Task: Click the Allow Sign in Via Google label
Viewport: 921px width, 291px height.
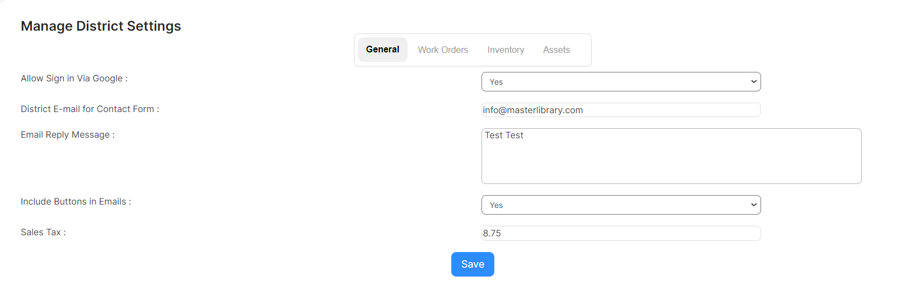Action: (x=74, y=79)
